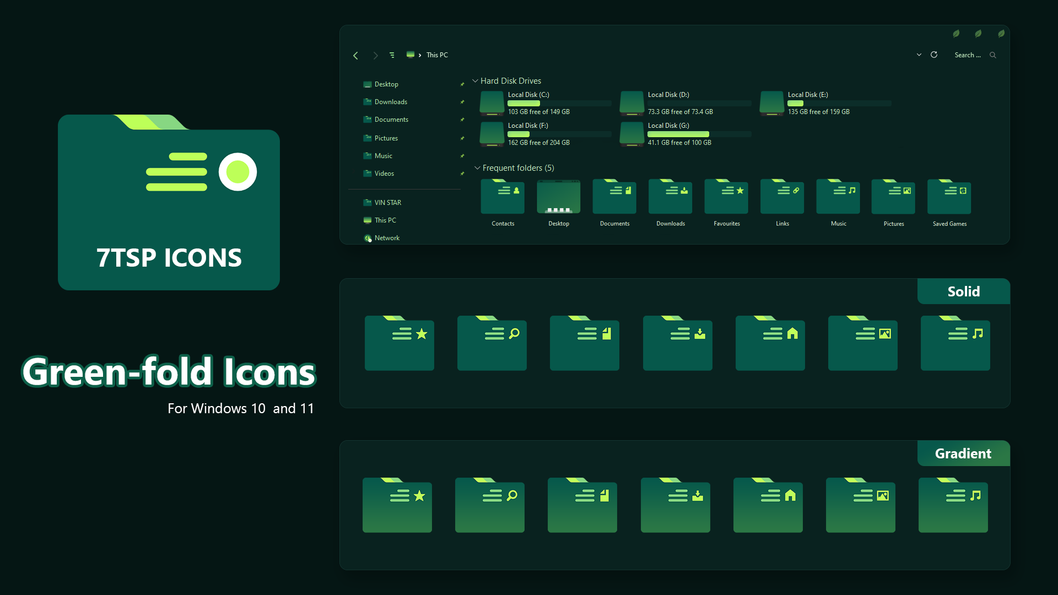Refresh the current view
1058x595 pixels.
935,55
